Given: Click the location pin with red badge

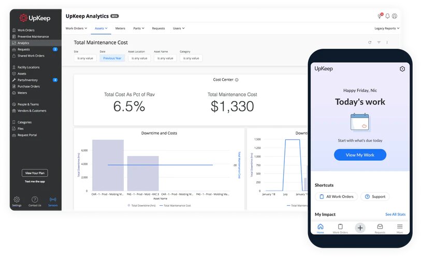Looking at the screenshot, I should [380, 16].
